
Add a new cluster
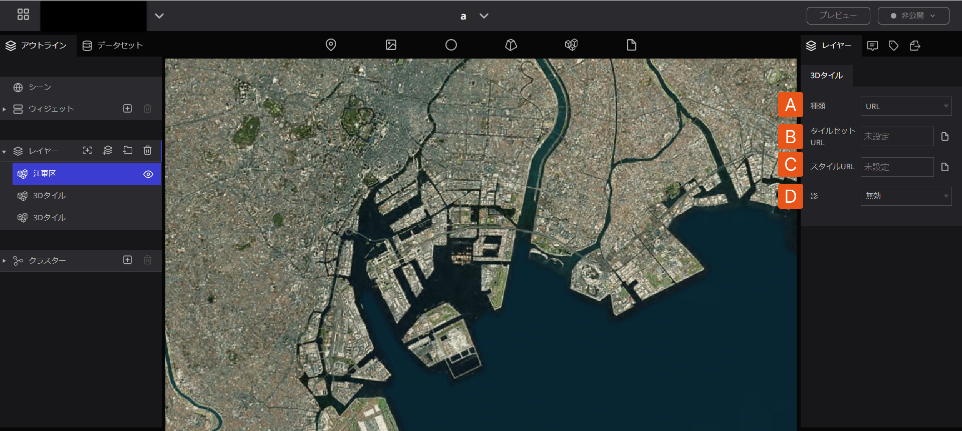pyautogui.click(x=128, y=260)
